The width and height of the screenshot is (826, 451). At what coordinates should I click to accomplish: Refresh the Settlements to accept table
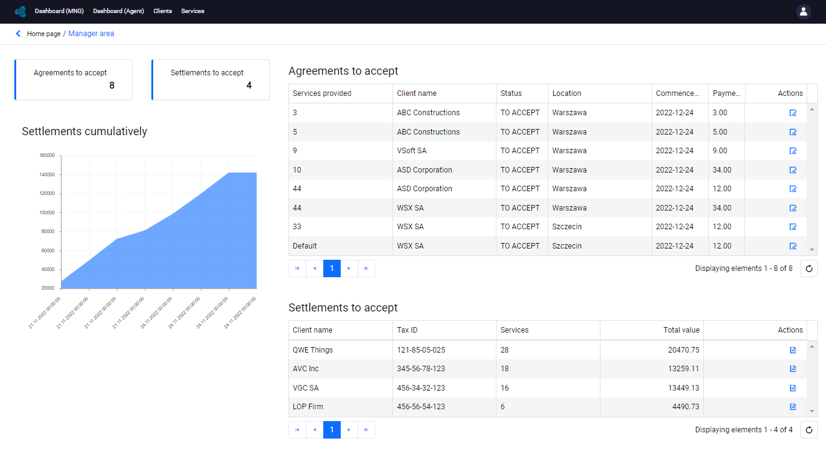(x=809, y=430)
